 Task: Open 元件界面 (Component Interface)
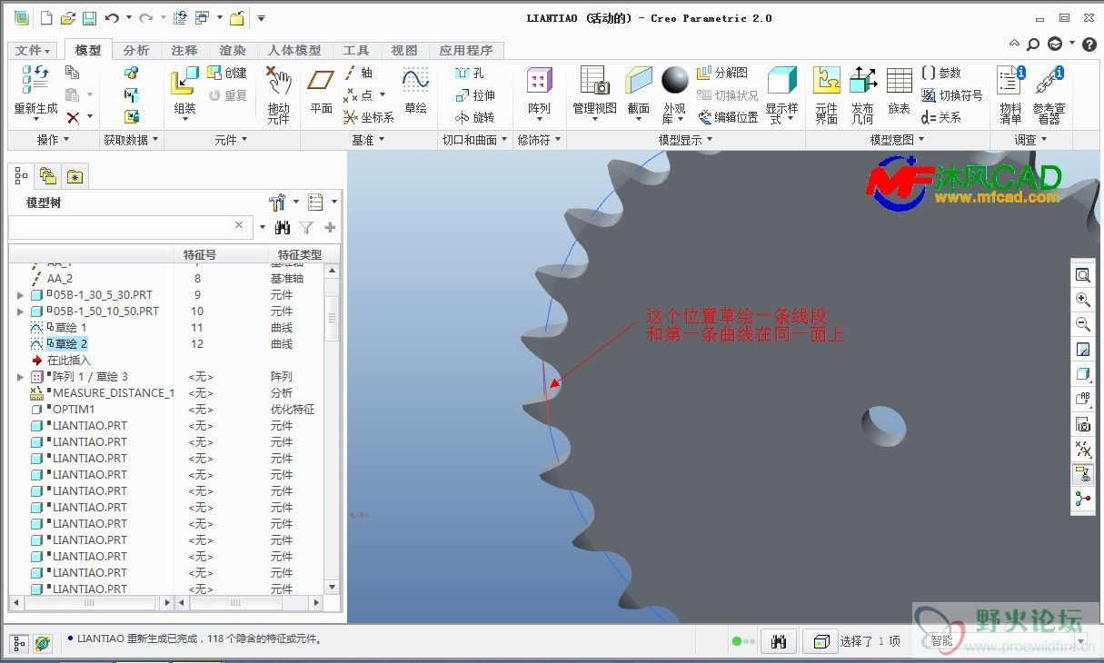(x=826, y=94)
